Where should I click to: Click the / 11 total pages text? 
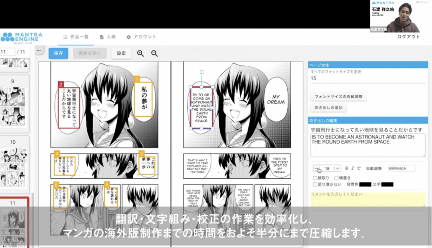(x=21, y=52)
